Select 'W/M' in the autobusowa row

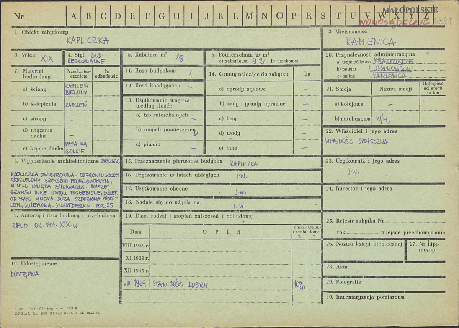[x=382, y=119]
